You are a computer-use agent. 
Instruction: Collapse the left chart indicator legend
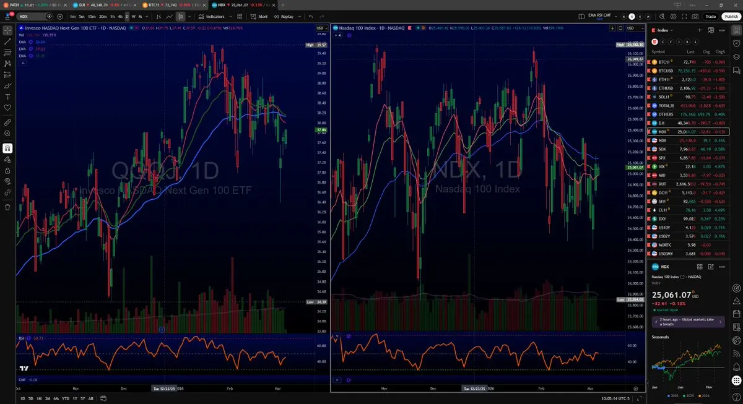tap(23, 63)
